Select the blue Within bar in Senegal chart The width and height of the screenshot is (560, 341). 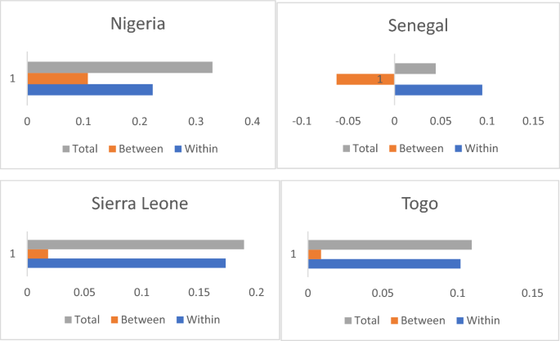438,90
